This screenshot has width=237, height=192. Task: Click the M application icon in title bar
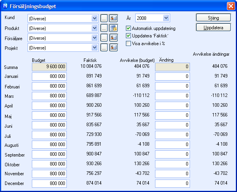5,6
